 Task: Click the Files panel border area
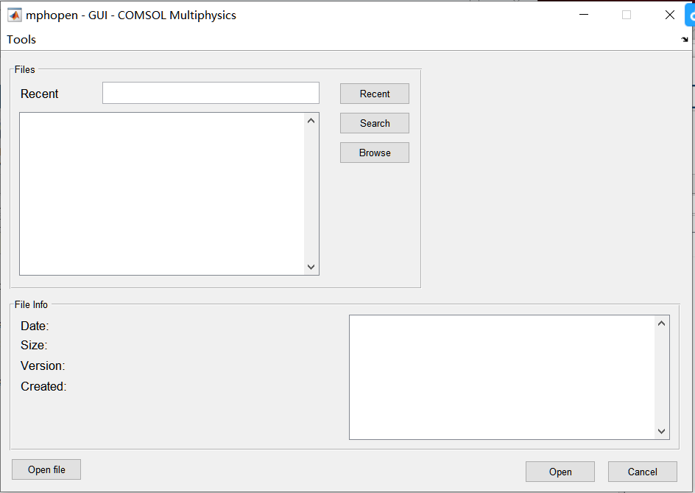click(x=24, y=69)
